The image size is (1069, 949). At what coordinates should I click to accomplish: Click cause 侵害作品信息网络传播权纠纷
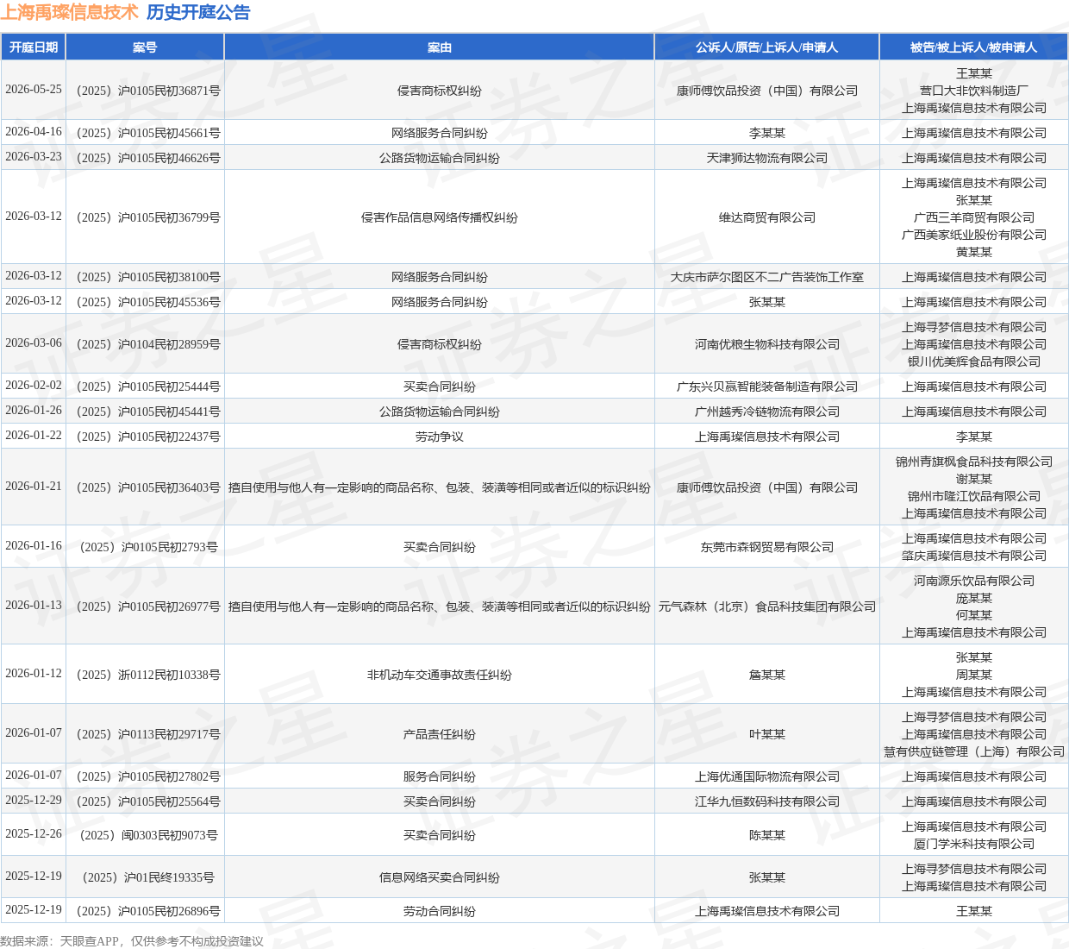point(440,217)
